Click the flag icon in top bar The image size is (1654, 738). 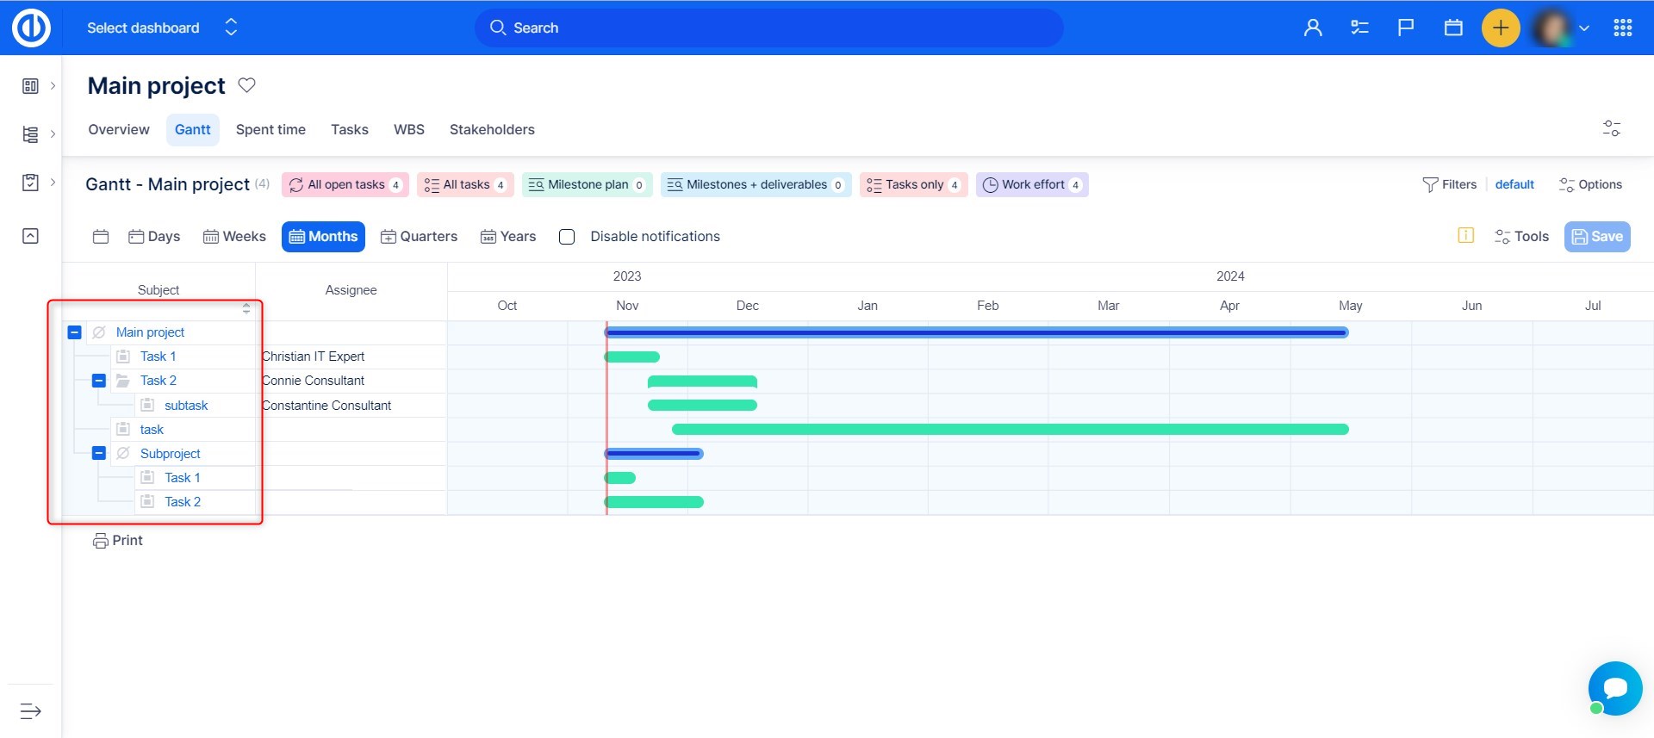click(x=1406, y=28)
